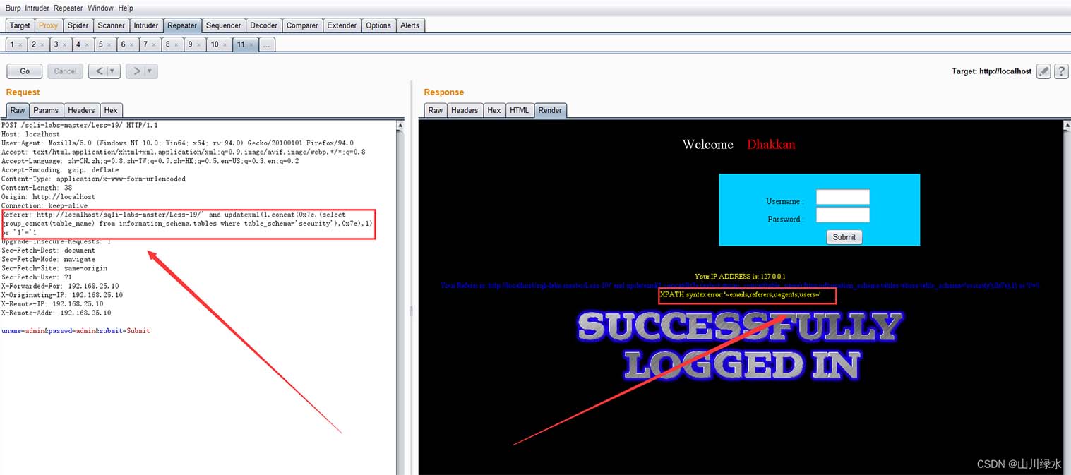
Task: Add new Repeater tab with ellipsis tab
Action: click(265, 44)
